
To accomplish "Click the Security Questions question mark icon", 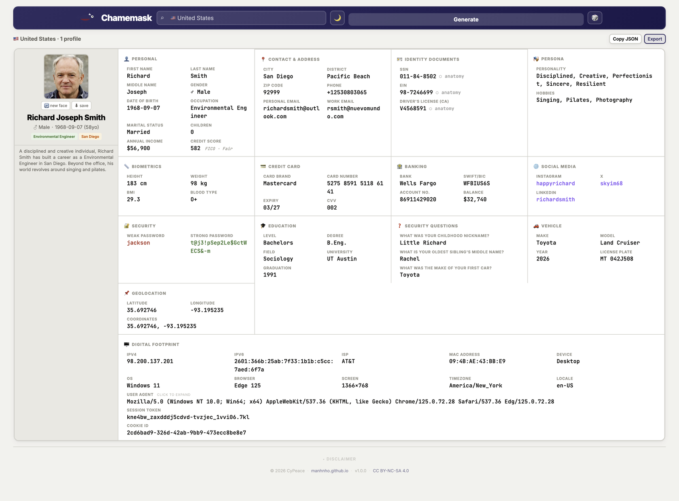I will click(399, 226).
